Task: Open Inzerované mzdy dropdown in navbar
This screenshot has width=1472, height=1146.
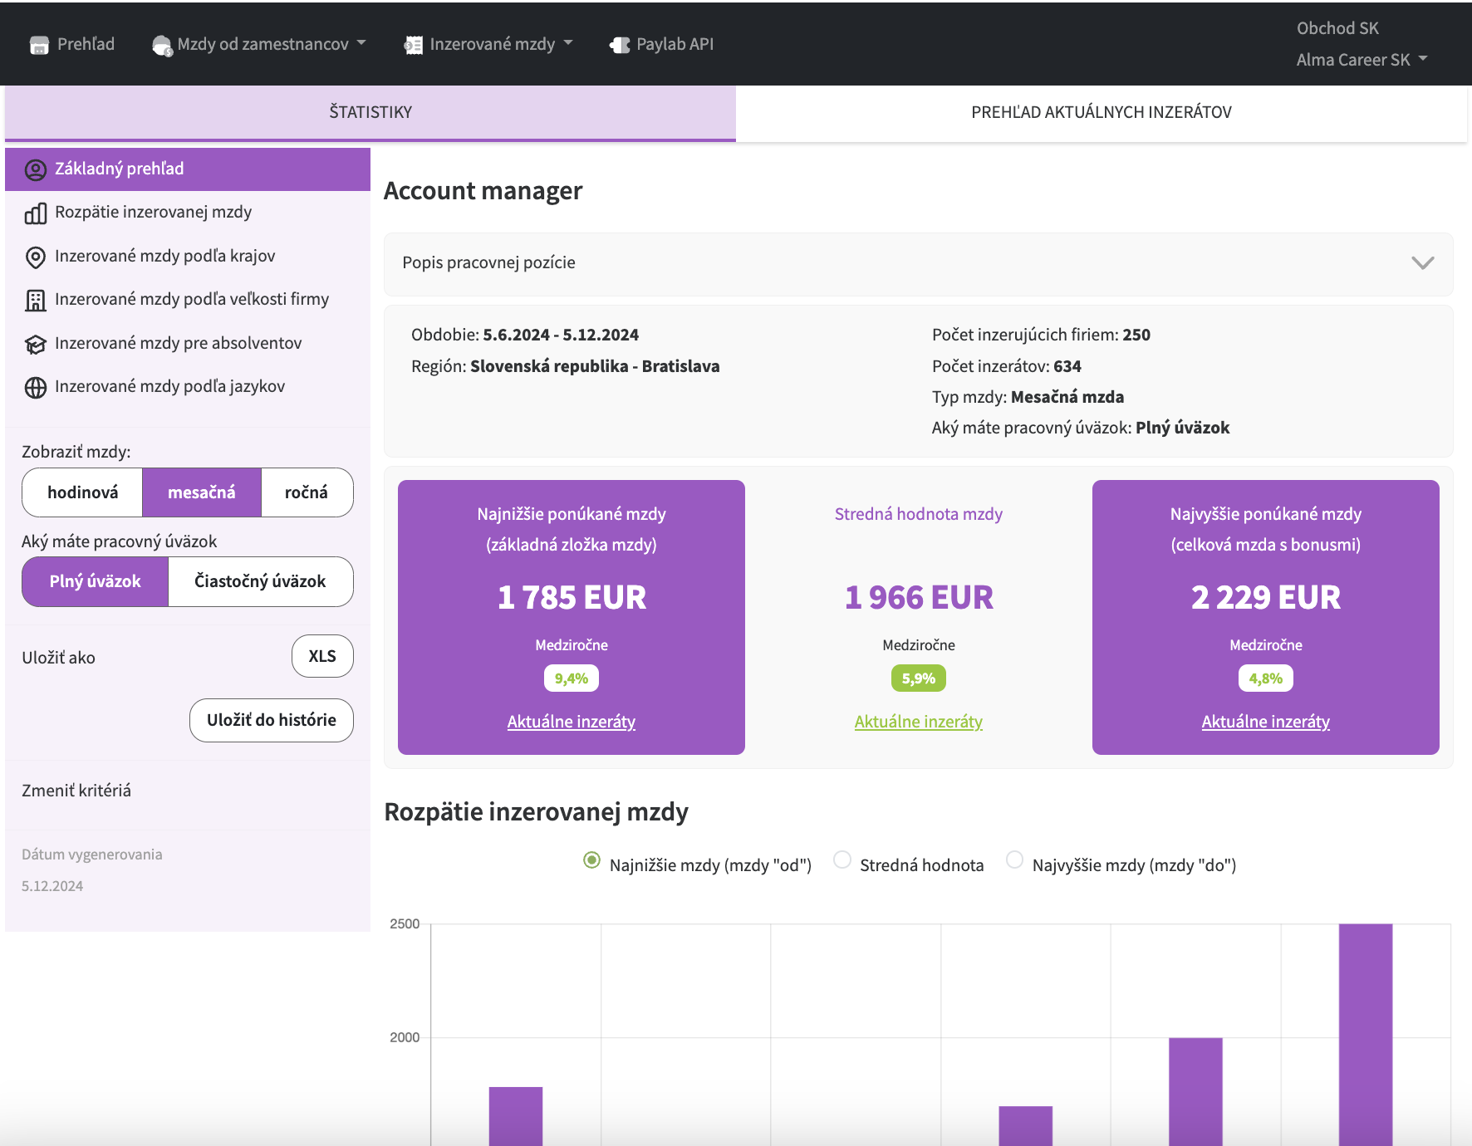Action: click(488, 45)
